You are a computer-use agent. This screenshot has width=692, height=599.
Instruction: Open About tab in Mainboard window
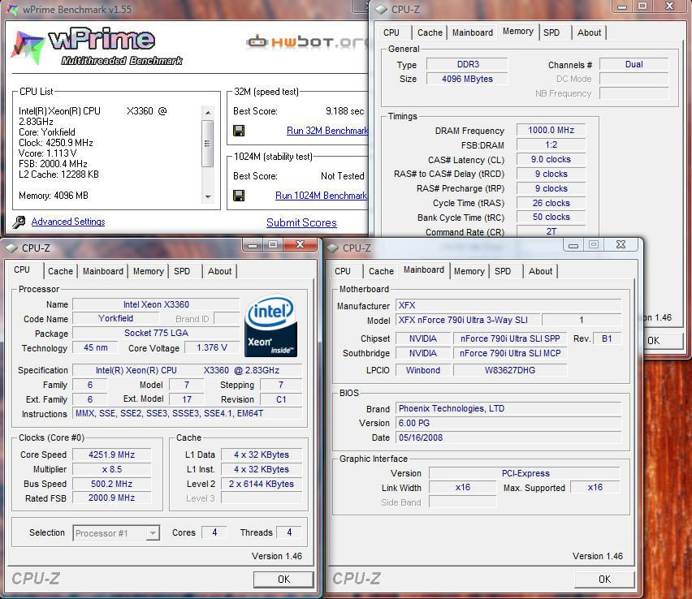click(x=541, y=271)
